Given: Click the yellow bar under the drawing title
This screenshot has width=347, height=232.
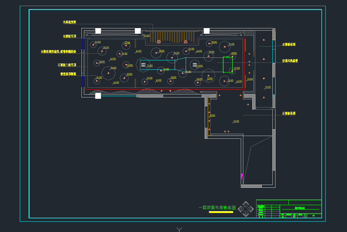Looking at the screenshot, I should pos(221,212).
